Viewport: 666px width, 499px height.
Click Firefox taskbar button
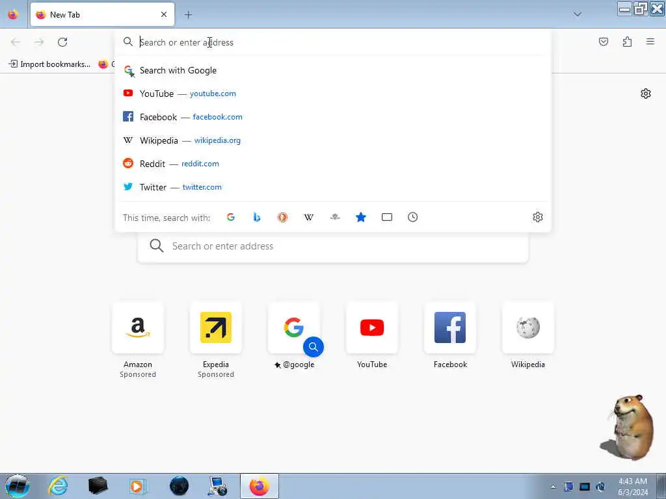pyautogui.click(x=259, y=486)
